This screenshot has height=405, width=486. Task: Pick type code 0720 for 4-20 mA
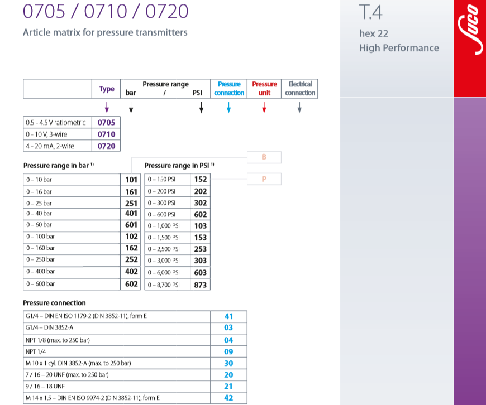106,146
